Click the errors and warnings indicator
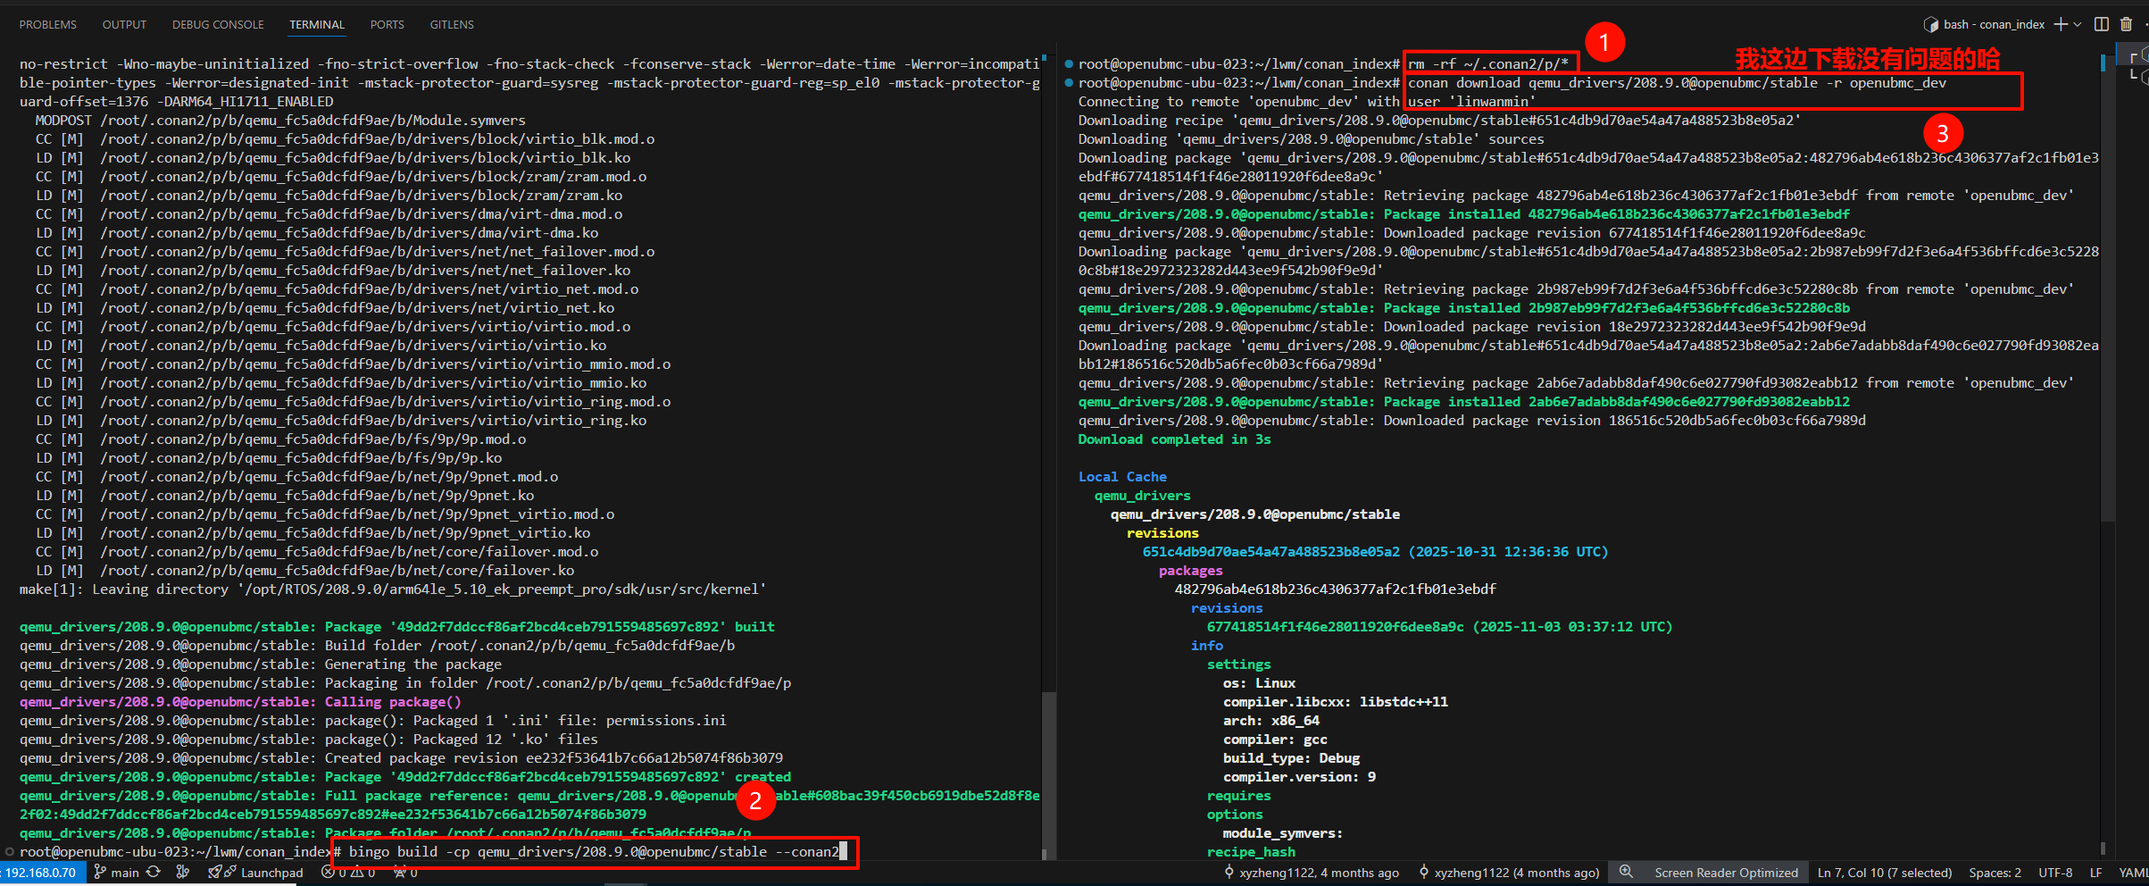The height and width of the screenshot is (886, 2149). coord(348,873)
